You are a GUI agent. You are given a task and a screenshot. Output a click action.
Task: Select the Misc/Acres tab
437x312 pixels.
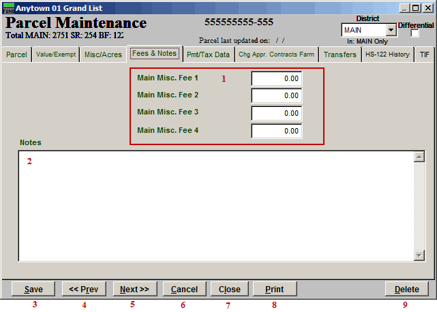(x=102, y=54)
